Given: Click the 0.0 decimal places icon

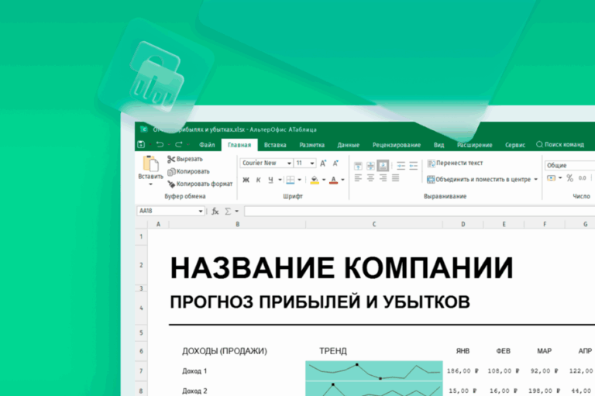Looking at the screenshot, I should click(x=582, y=178).
